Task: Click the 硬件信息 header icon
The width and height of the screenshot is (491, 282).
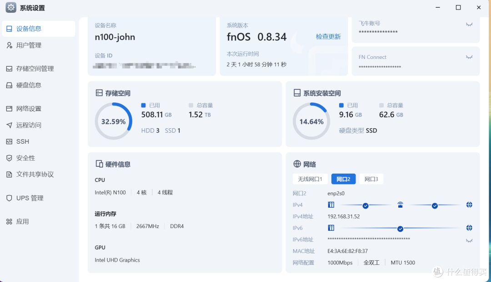Action: (x=99, y=164)
